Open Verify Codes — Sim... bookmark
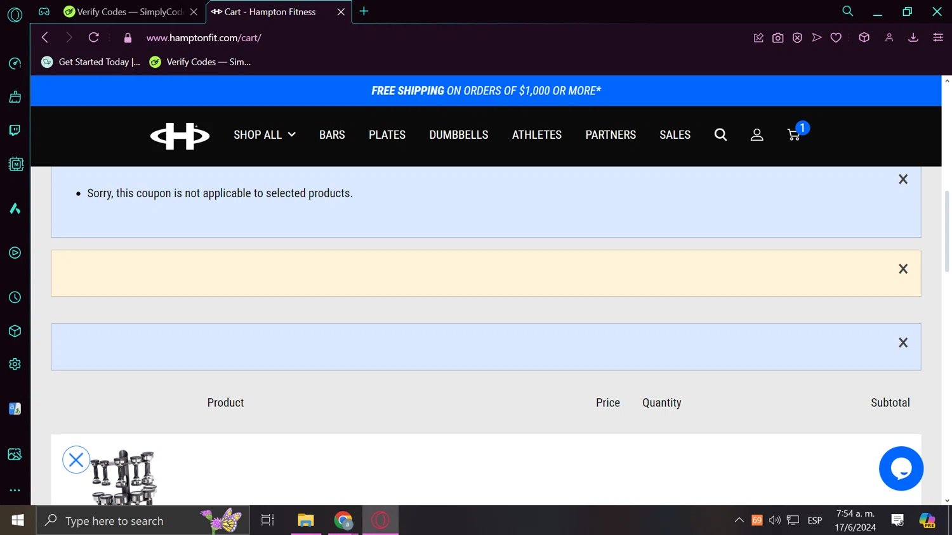This screenshot has width=952, height=535. pos(201,61)
